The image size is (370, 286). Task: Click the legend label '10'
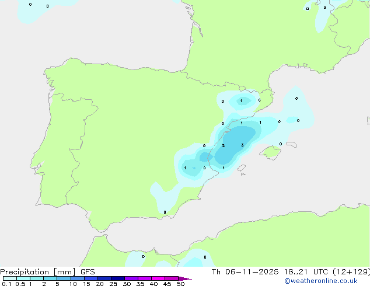click(73, 284)
